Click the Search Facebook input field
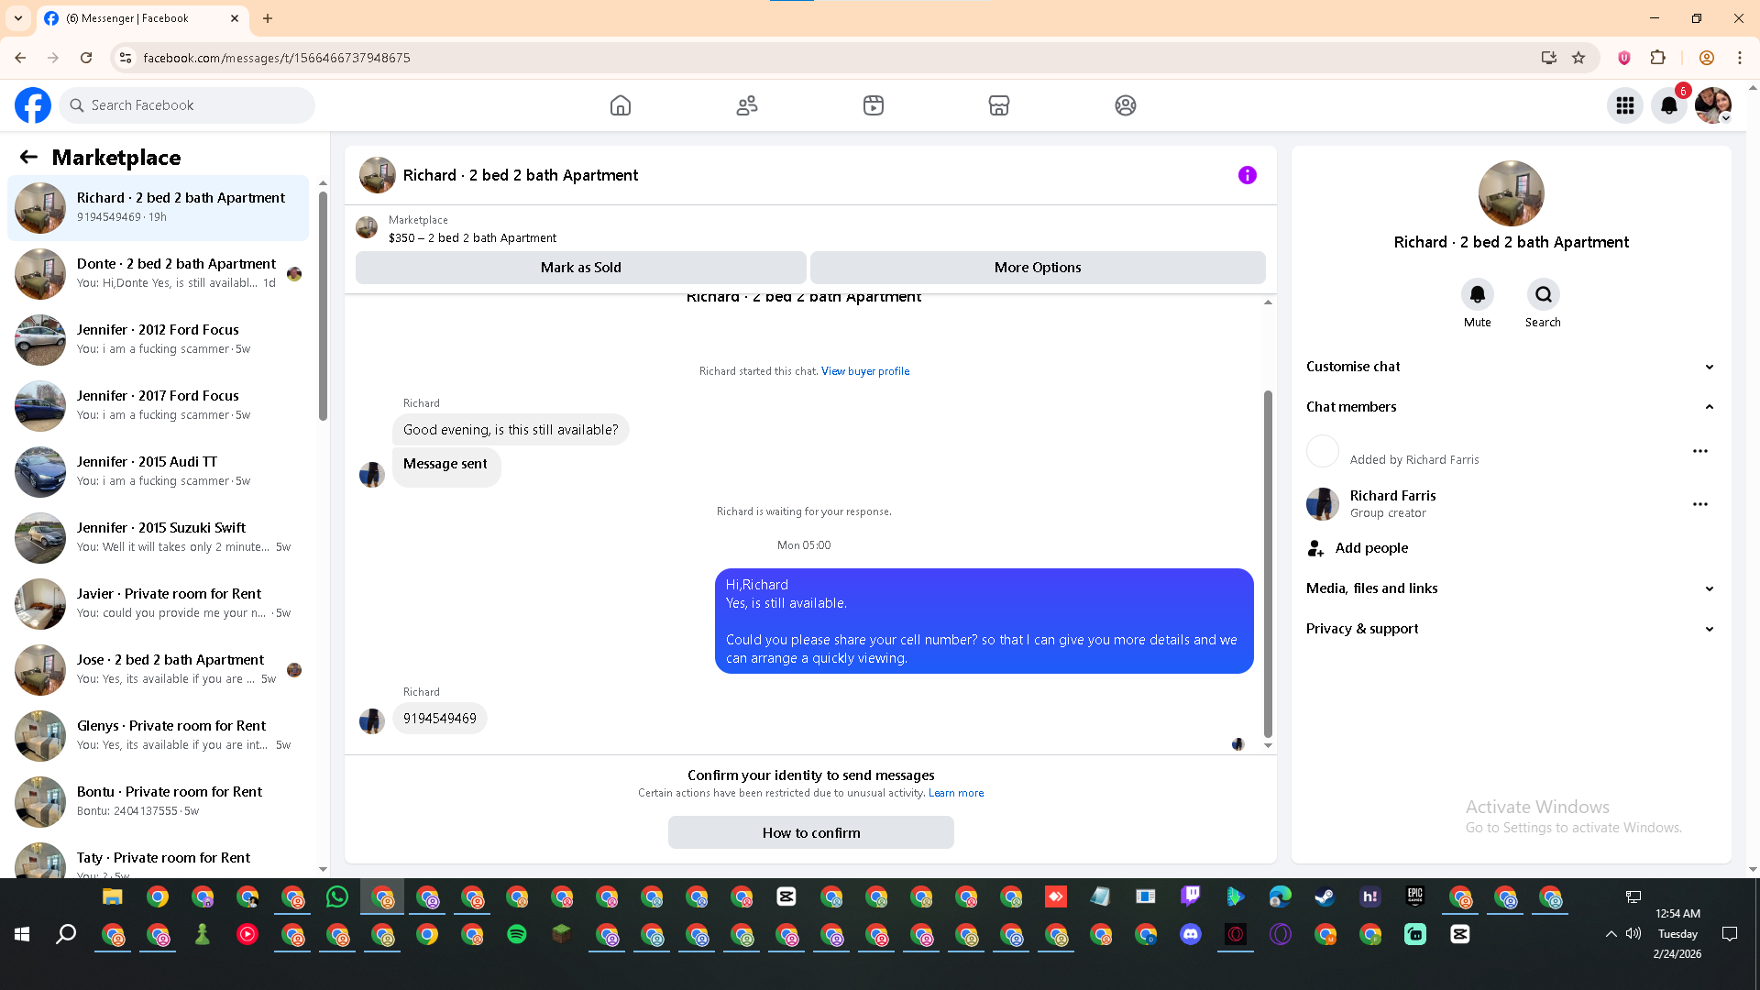The image size is (1760, 990). tap(197, 105)
